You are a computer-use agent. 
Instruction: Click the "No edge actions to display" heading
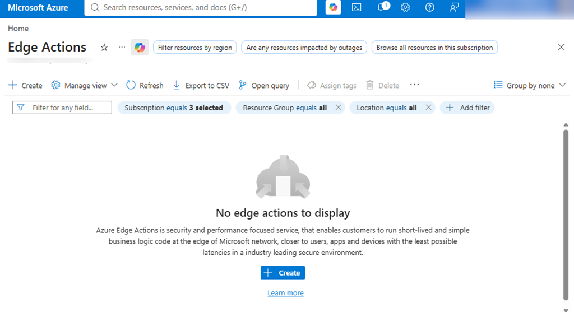pos(283,212)
